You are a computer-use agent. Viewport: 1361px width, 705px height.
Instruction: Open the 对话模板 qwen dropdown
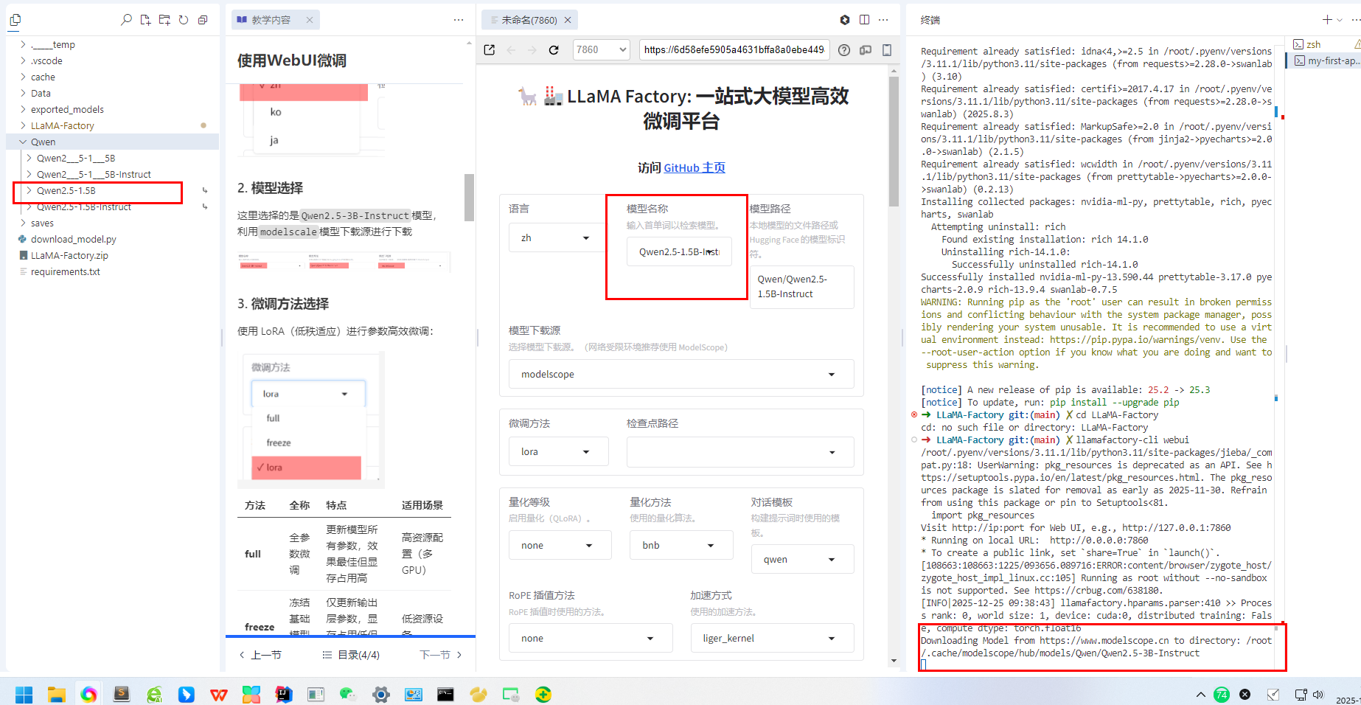pyautogui.click(x=802, y=559)
